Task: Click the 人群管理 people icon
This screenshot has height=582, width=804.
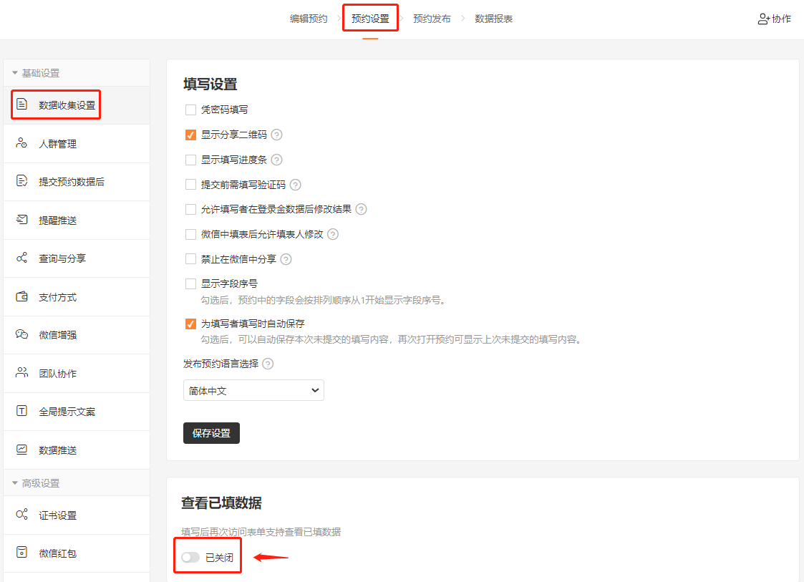Action: [21, 142]
